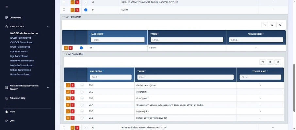Screen dimensions: 296x130
Task: Select the checkbox for row O
Action: (64, 2)
